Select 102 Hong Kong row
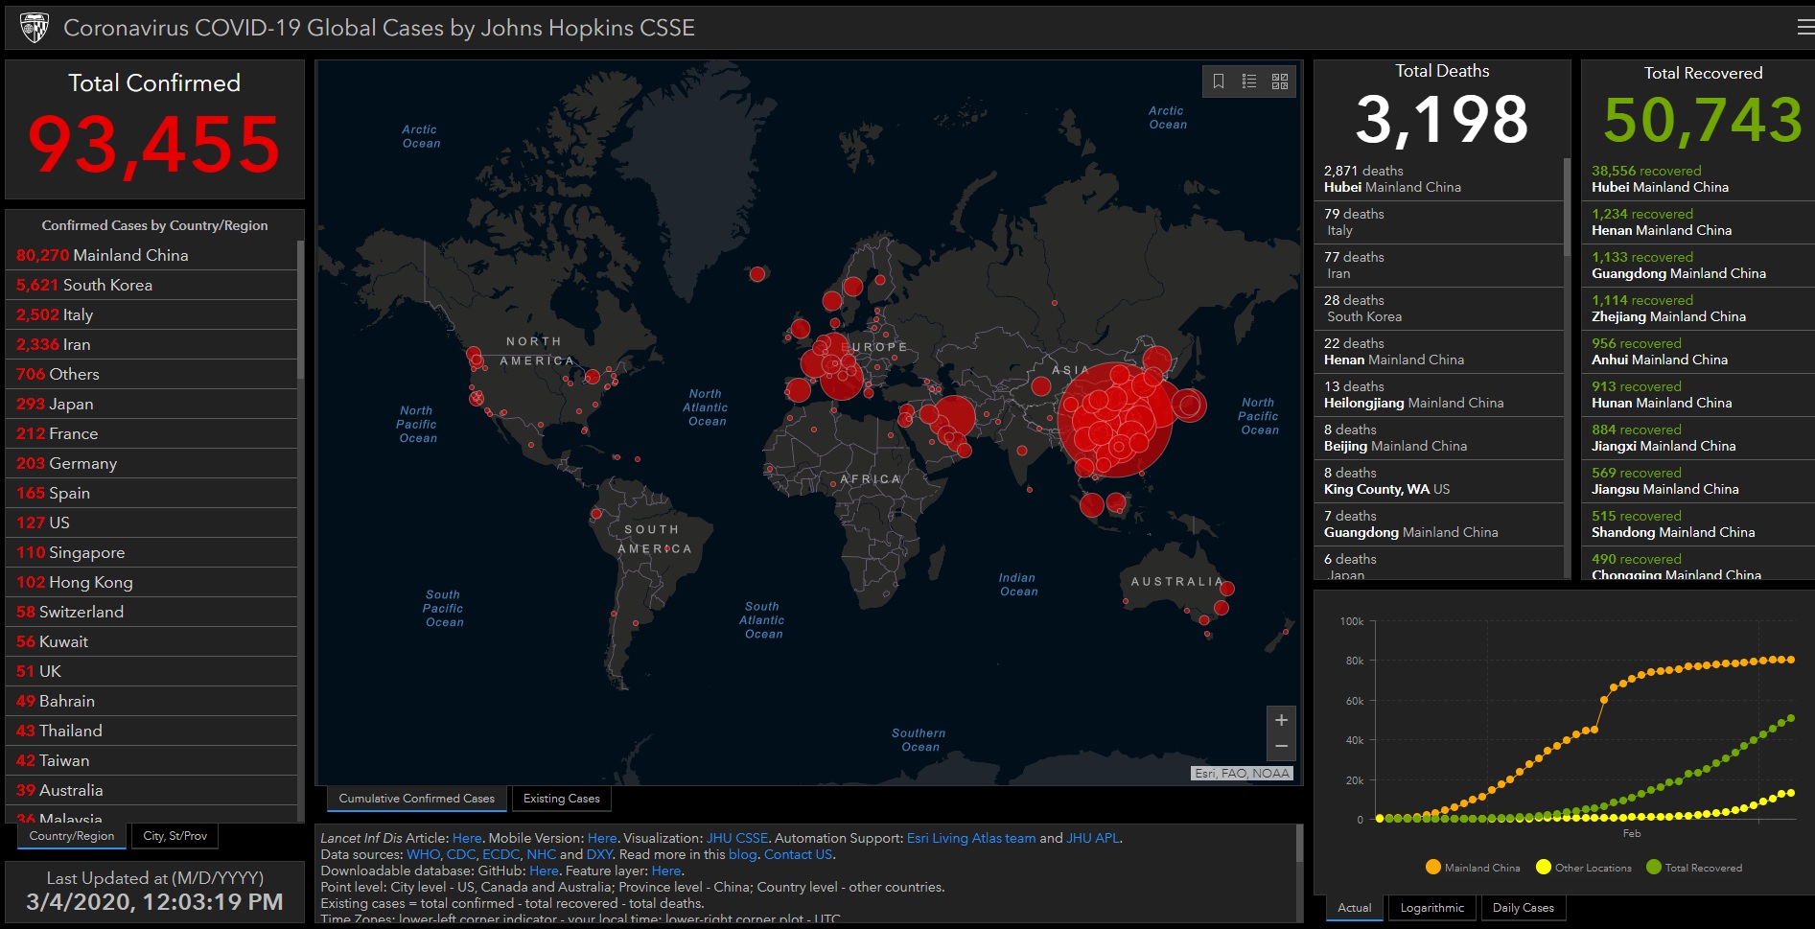The image size is (1815, 929). [151, 582]
